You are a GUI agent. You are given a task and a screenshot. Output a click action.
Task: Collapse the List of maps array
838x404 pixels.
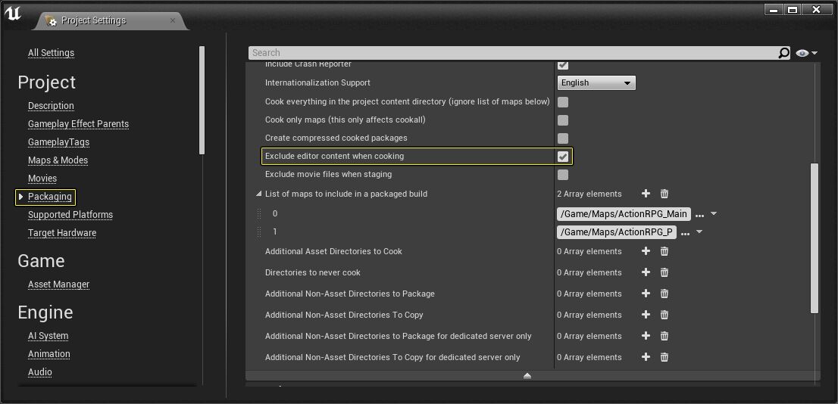pos(259,194)
